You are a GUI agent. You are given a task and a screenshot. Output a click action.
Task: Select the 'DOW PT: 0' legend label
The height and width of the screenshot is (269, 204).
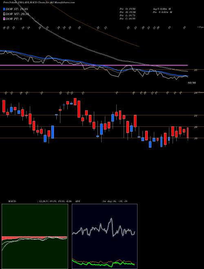[14, 19]
